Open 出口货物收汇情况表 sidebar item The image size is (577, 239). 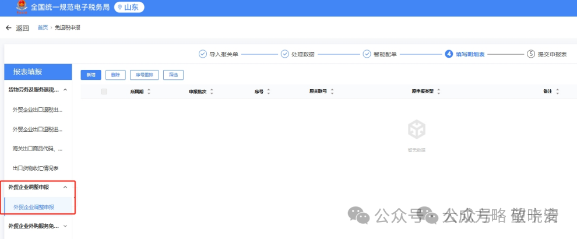[x=36, y=168]
